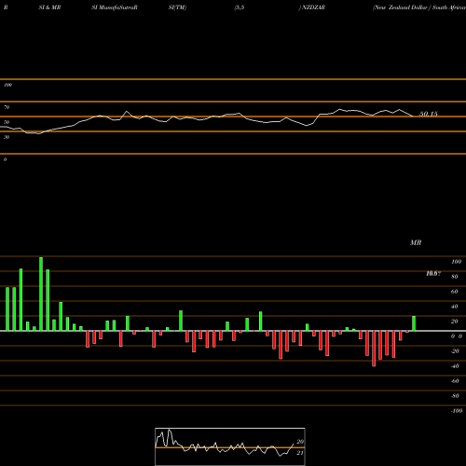
Task: Click the 'SI & MR' header label
Action: pos(49,7)
